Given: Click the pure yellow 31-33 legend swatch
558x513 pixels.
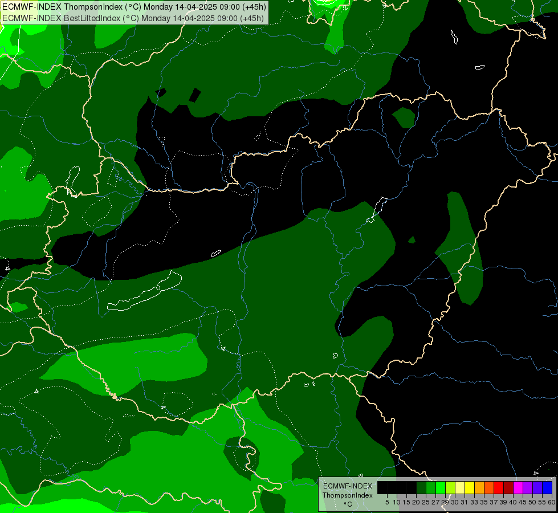Looking at the screenshot, I should pos(470,487).
